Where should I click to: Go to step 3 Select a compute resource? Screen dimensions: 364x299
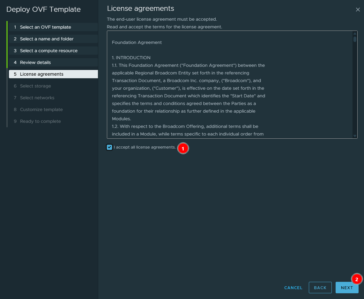(x=53, y=51)
